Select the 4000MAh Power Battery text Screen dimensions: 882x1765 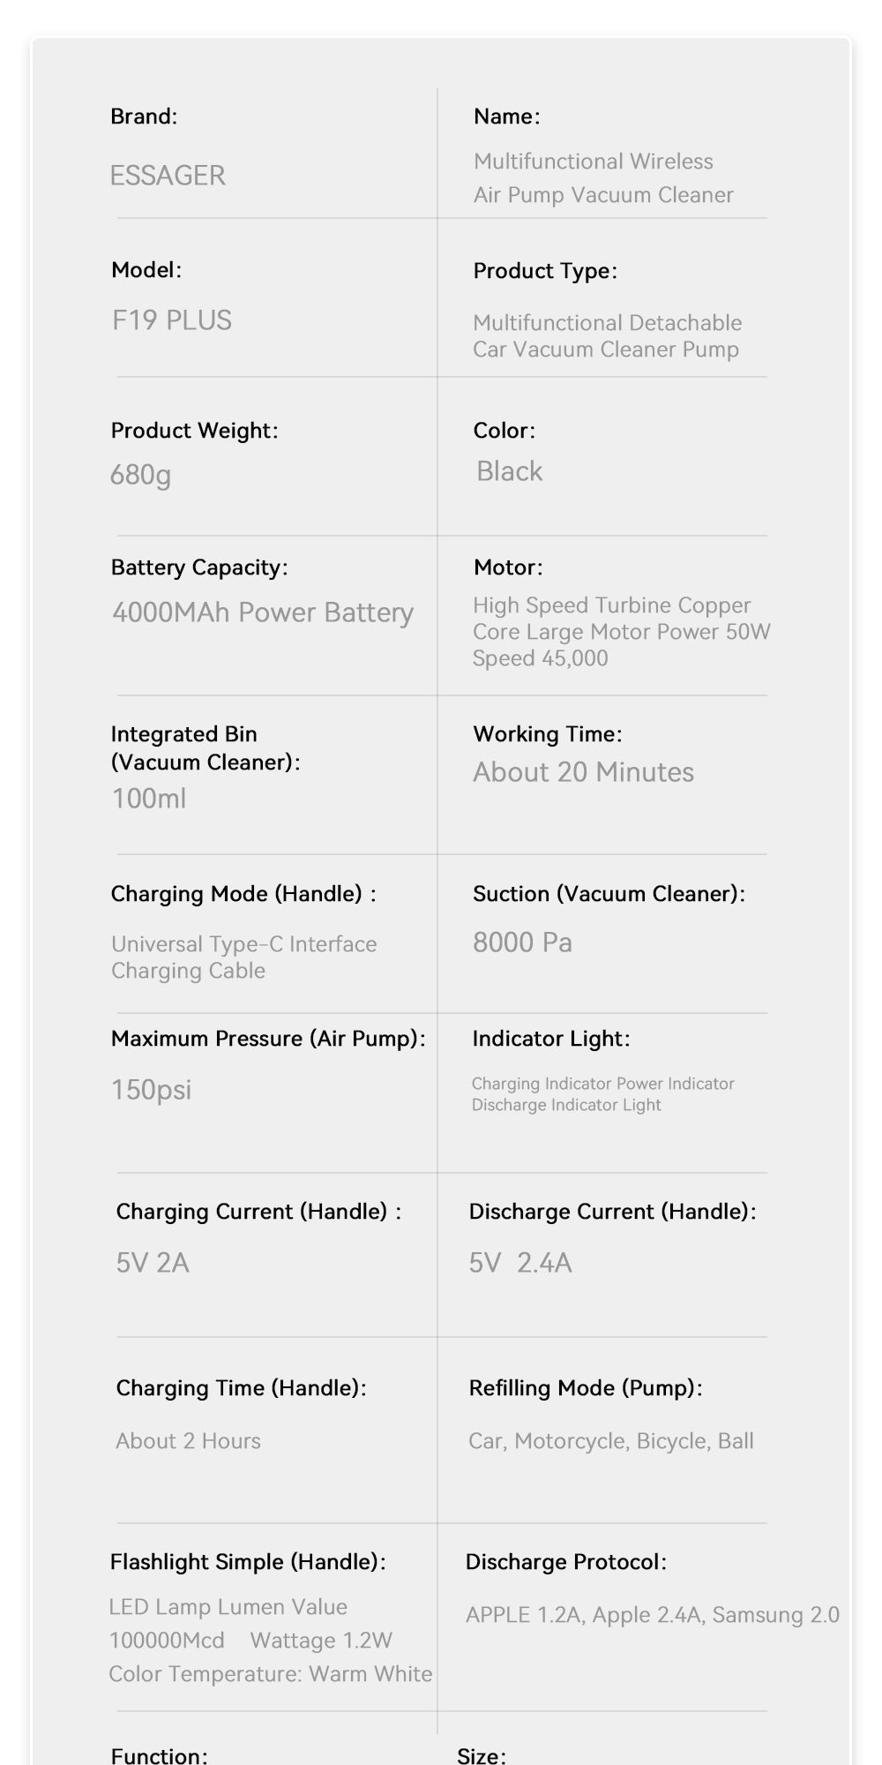pyautogui.click(x=263, y=612)
